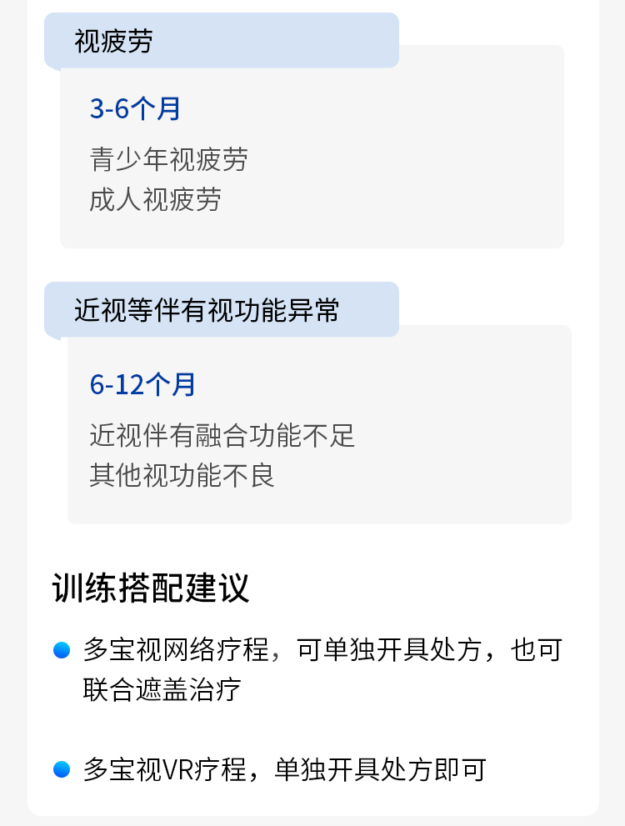625x826 pixels.
Task: Click the 6-12个月 duration text
Action: pos(142,384)
